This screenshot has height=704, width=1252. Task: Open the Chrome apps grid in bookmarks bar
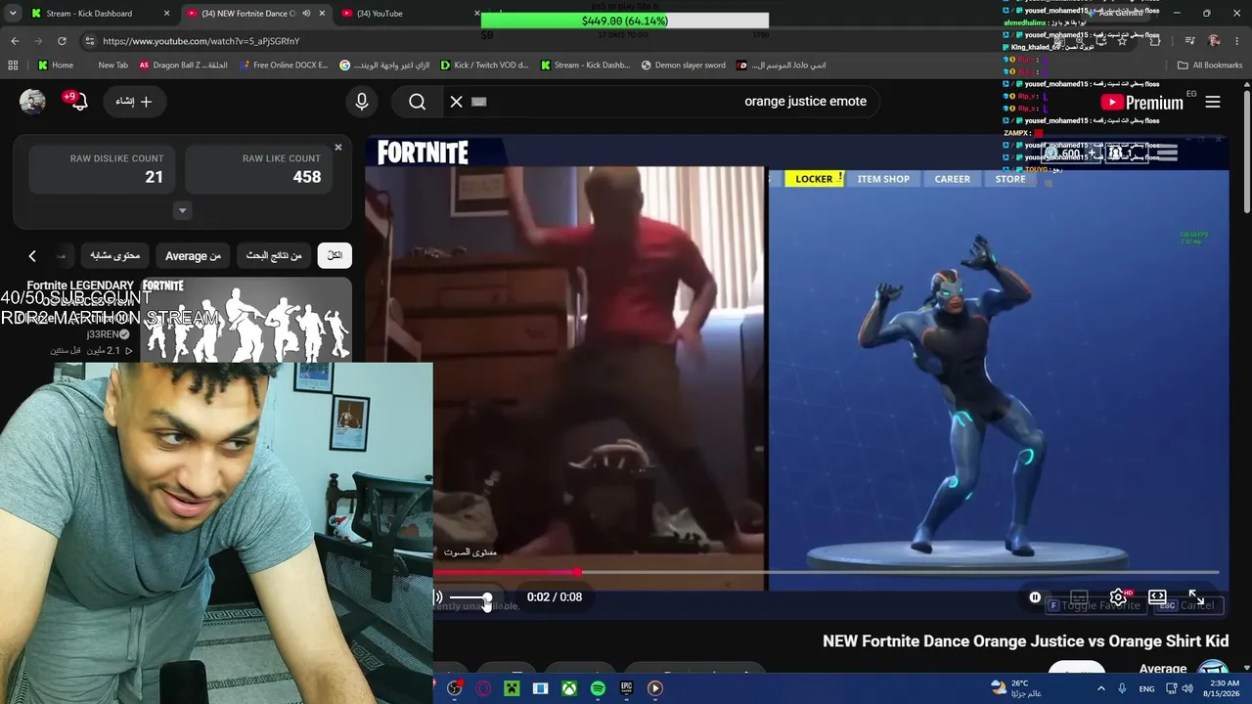click(13, 66)
